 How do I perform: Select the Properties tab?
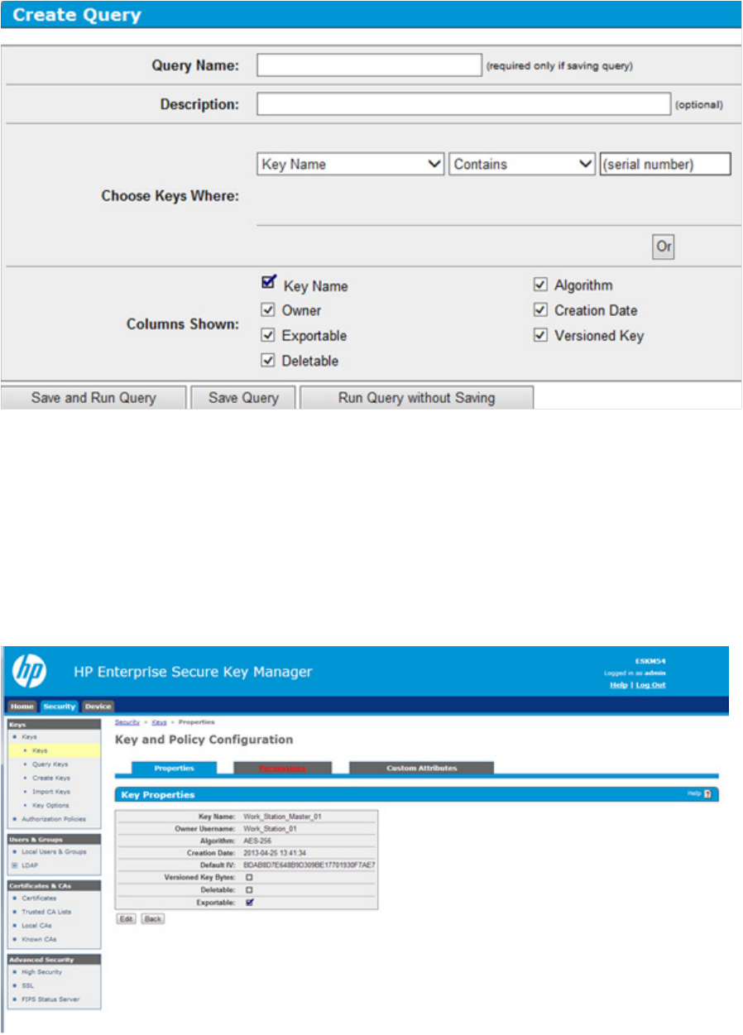174,768
